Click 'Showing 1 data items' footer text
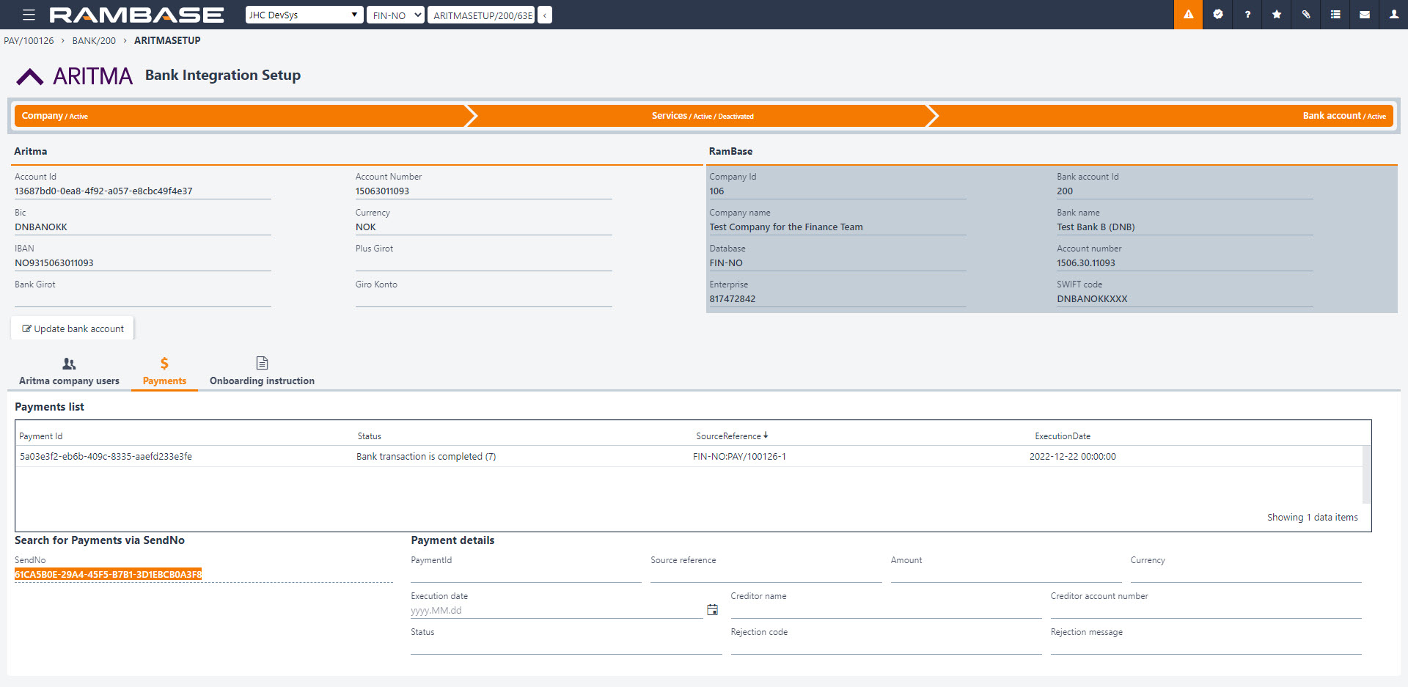Screen dimensions: 1408x687 coord(1312,518)
